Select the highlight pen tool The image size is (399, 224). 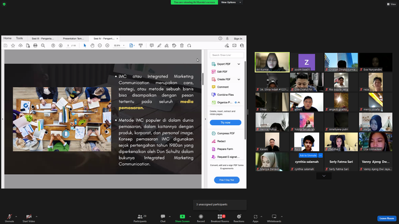(159, 45)
